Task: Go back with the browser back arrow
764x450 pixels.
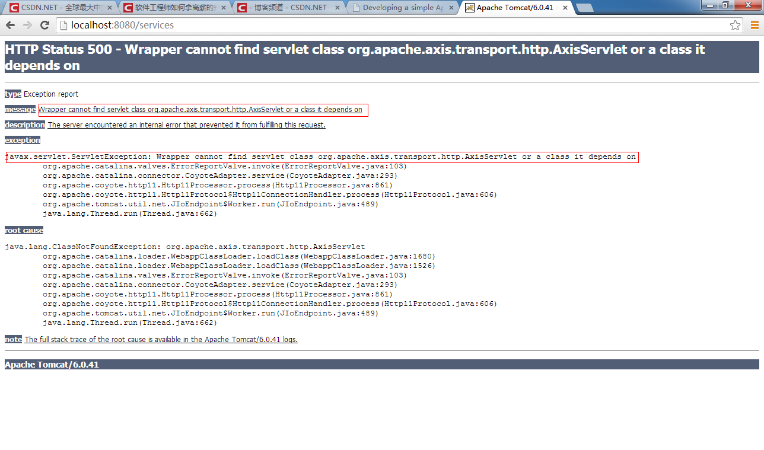Action: coord(10,25)
